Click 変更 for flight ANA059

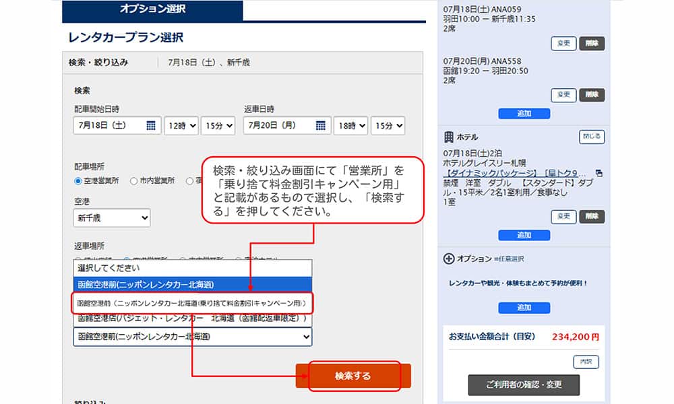[563, 43]
